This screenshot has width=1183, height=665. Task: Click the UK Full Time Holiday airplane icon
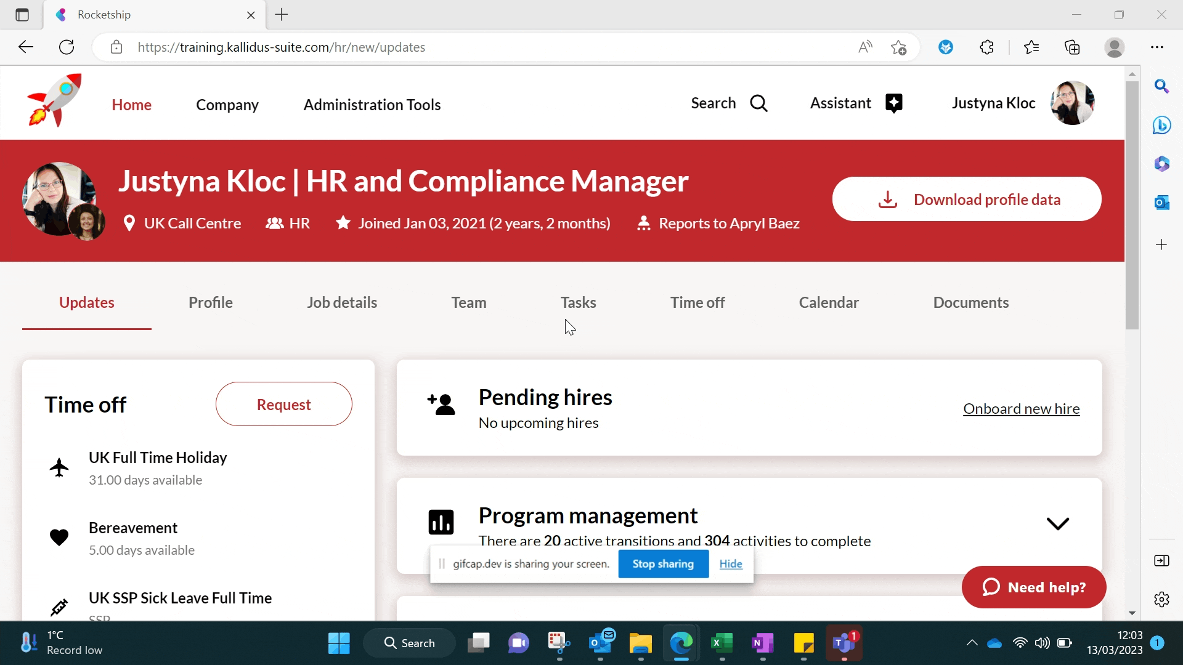[x=59, y=468]
